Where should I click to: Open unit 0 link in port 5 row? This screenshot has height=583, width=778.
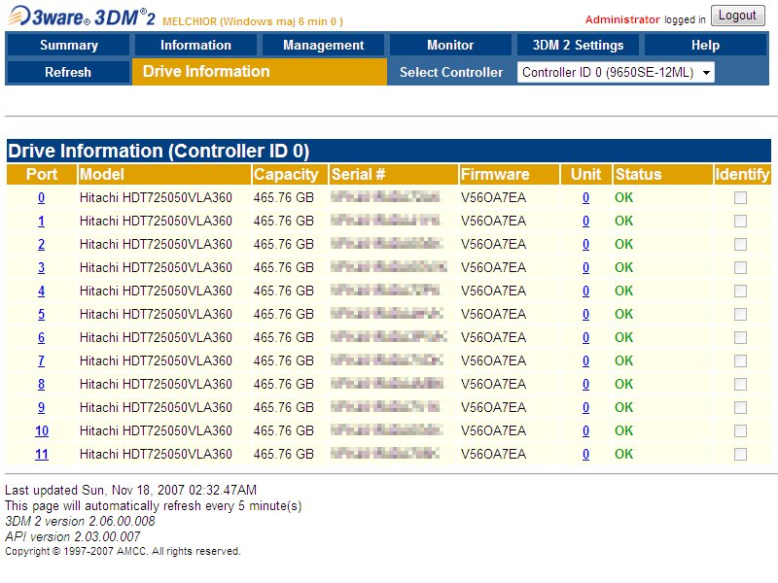point(586,314)
